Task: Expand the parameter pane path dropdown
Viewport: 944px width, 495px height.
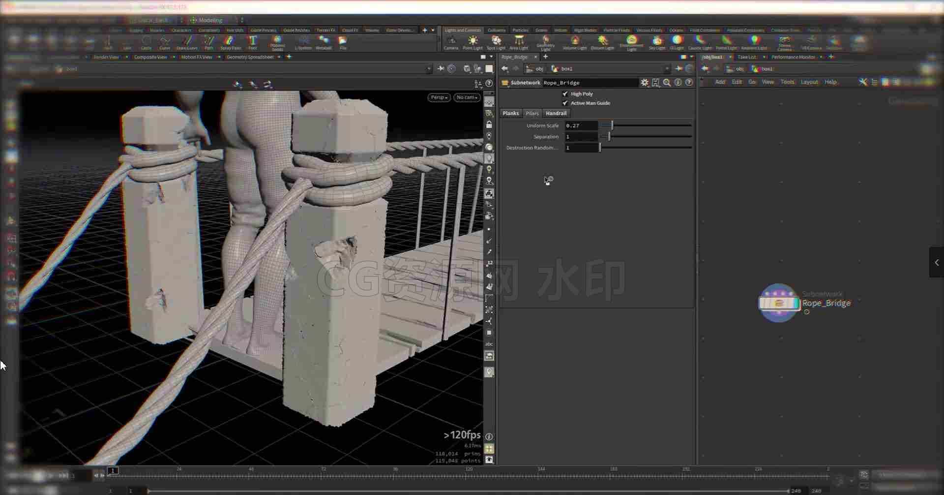Action: point(667,69)
